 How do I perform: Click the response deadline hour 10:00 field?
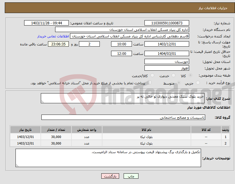point(122,44)
